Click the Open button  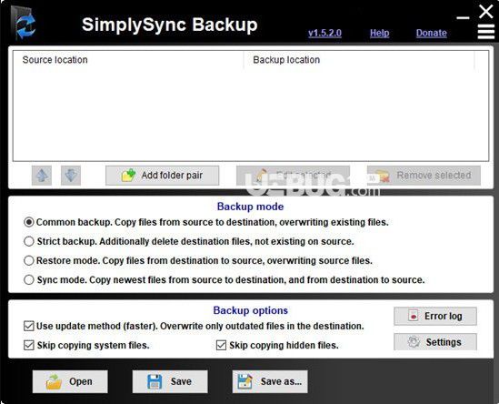(x=70, y=381)
